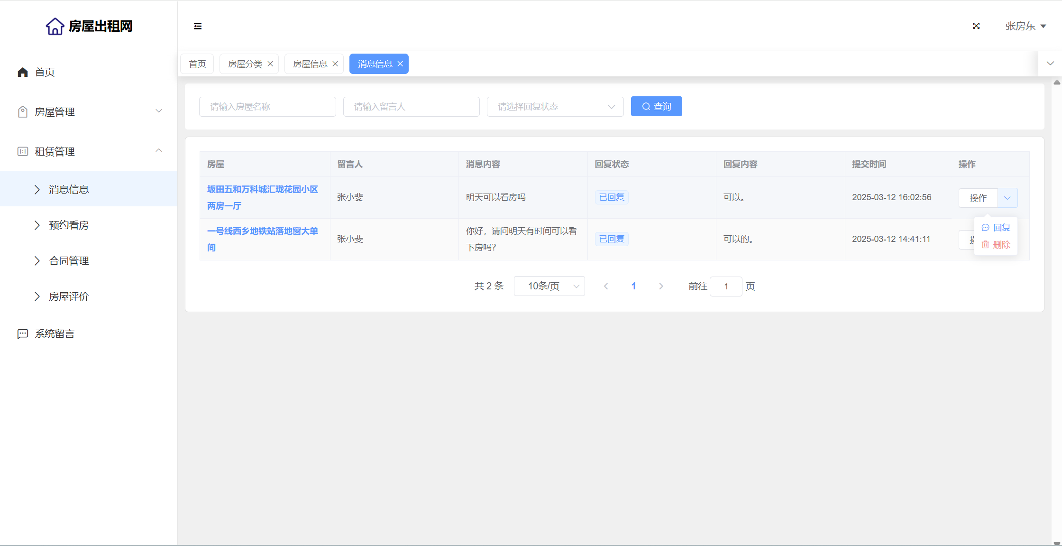Screen dimensions: 1062x546
Task: Focus the house name input field
Action: coord(267,107)
